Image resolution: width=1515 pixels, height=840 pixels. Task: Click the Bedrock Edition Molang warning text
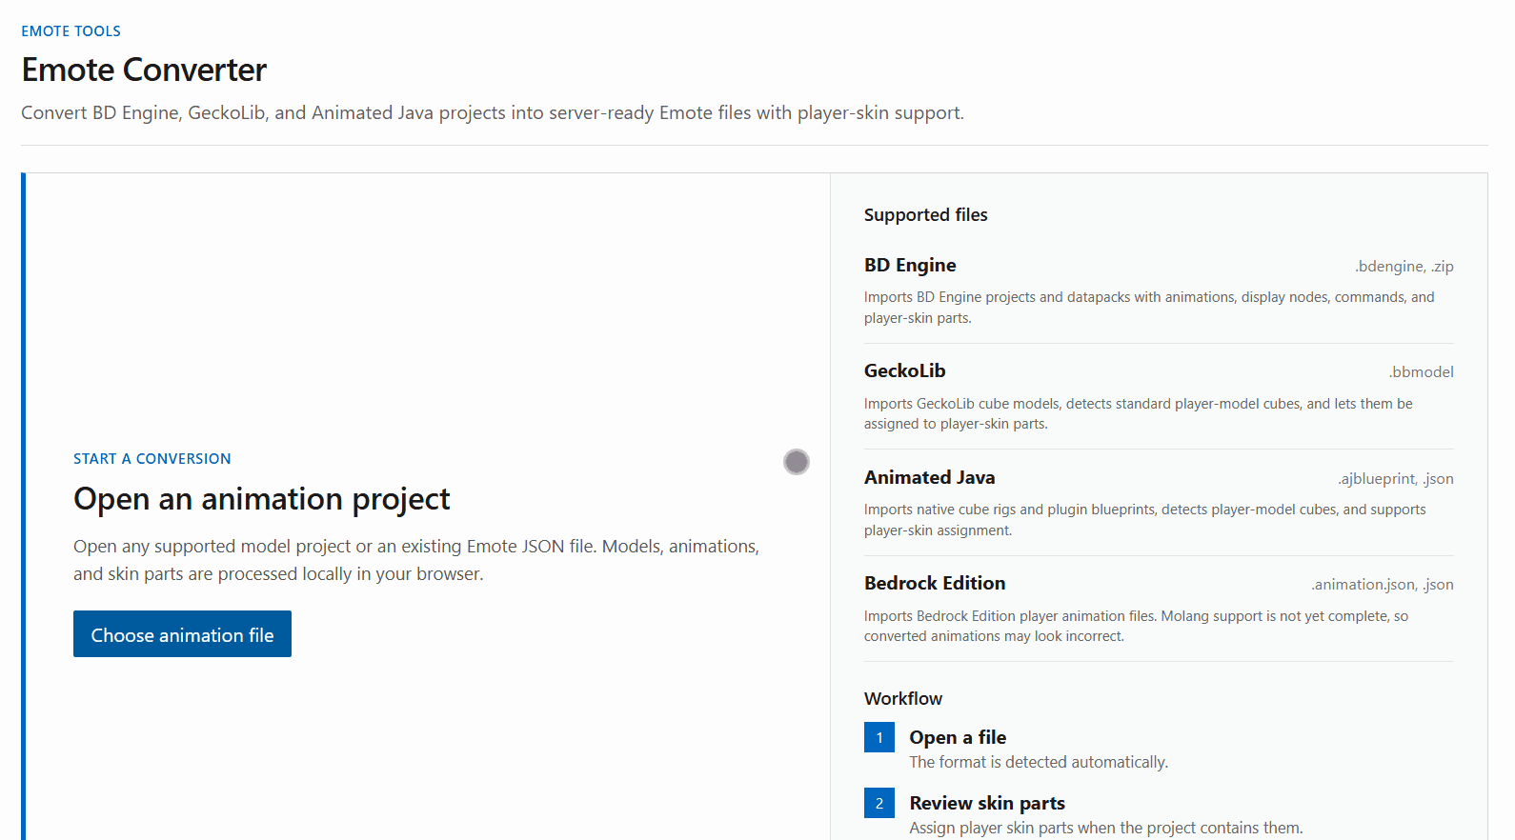[x=1136, y=626]
